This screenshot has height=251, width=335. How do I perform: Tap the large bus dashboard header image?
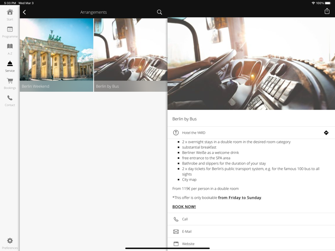pos(251,64)
